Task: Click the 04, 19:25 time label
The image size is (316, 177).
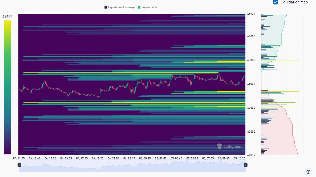Action: 98,158
